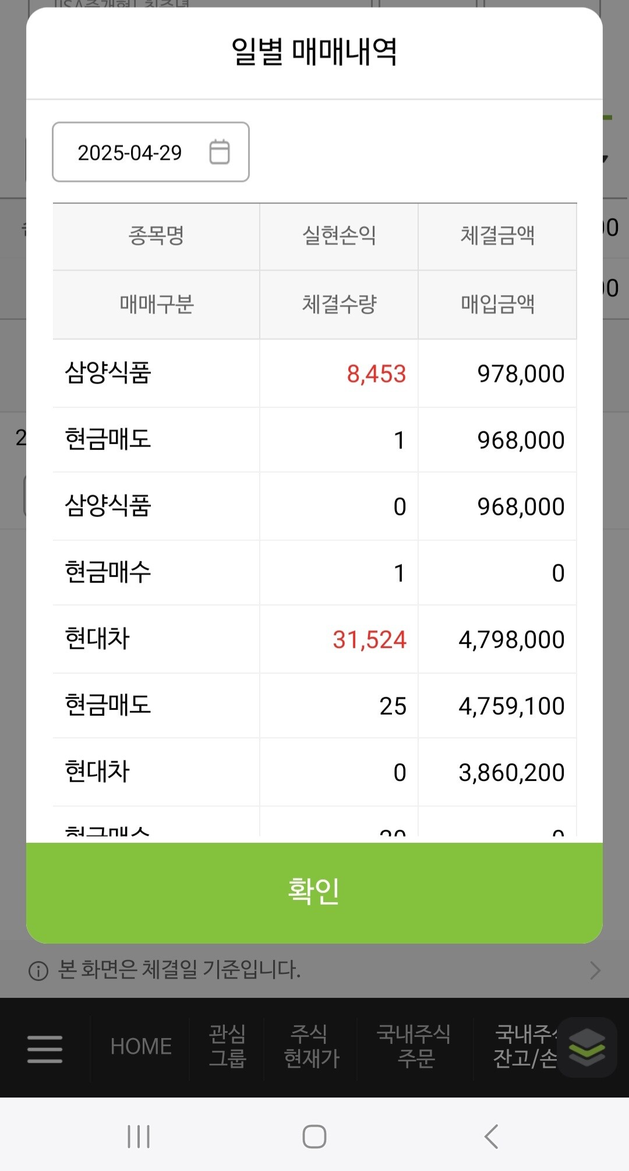
Task: Open the floating layers stack icon
Action: [586, 1047]
